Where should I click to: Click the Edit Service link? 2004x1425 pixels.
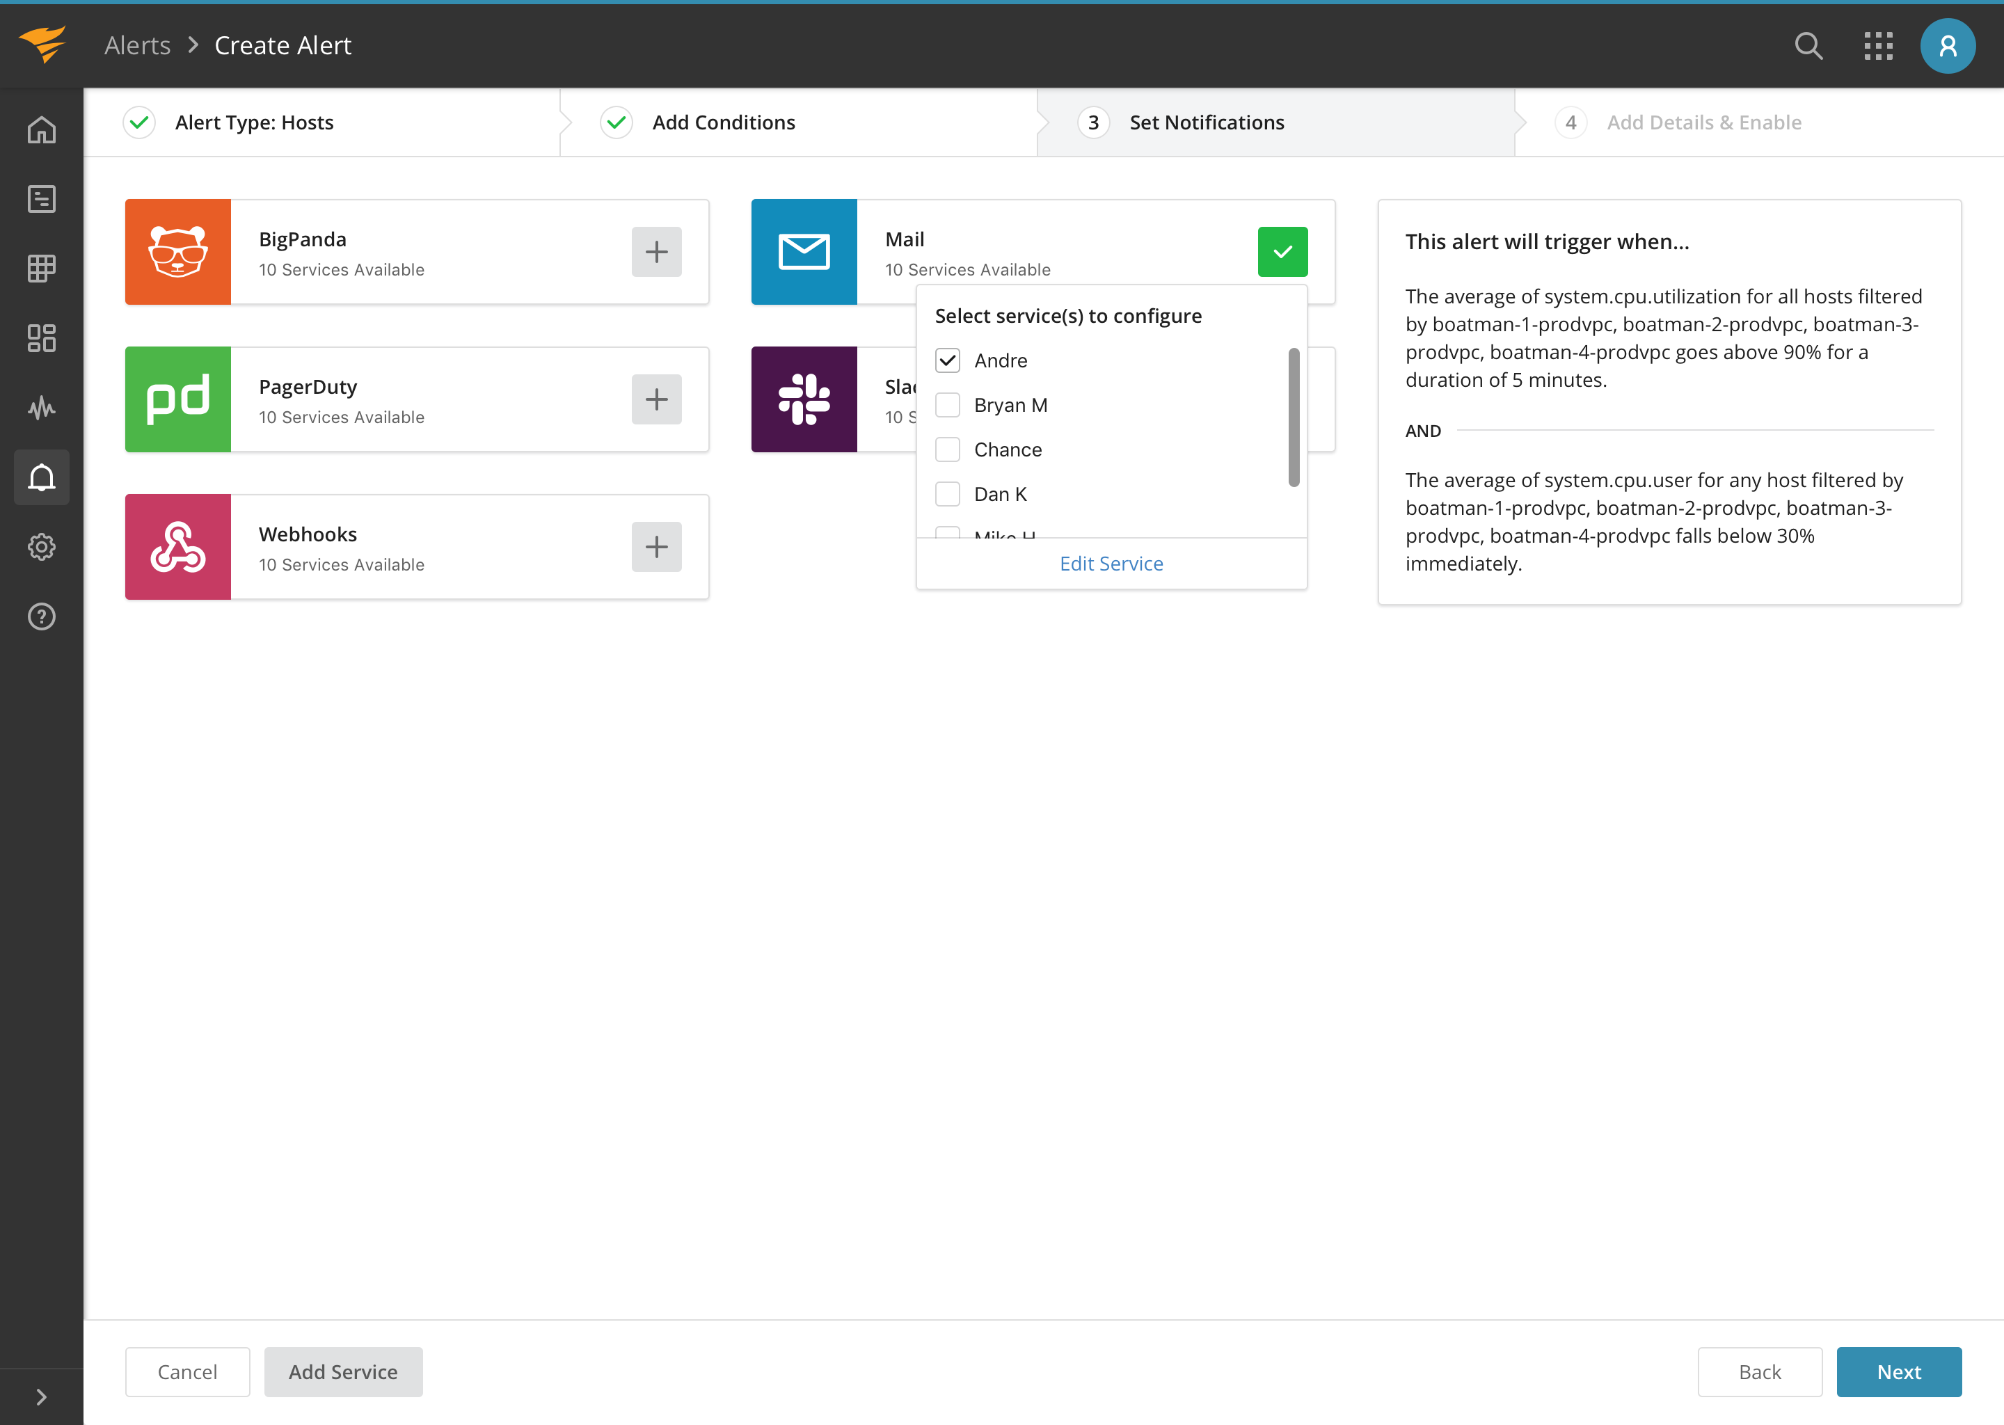(x=1111, y=564)
